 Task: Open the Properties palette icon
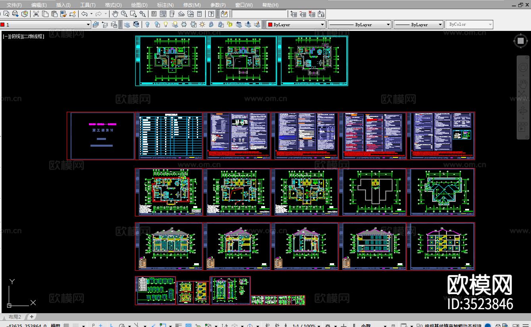tap(154, 14)
